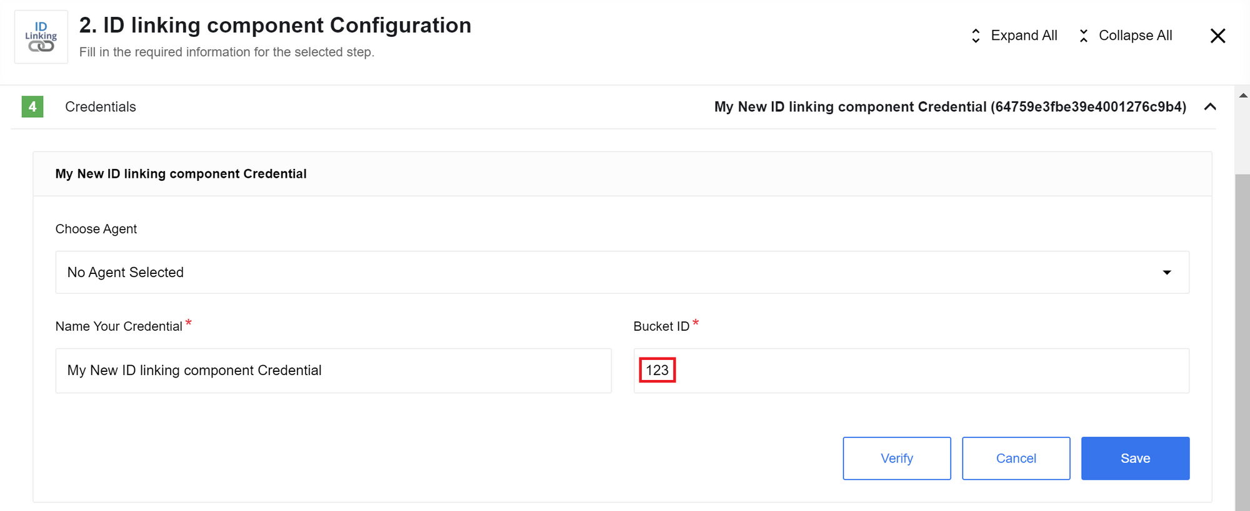Click the selected credential name in header

pos(950,107)
